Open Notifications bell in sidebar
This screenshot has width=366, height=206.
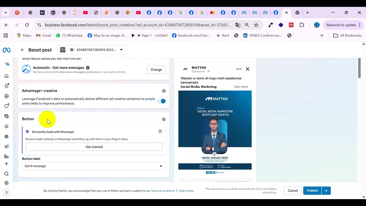tap(7, 86)
